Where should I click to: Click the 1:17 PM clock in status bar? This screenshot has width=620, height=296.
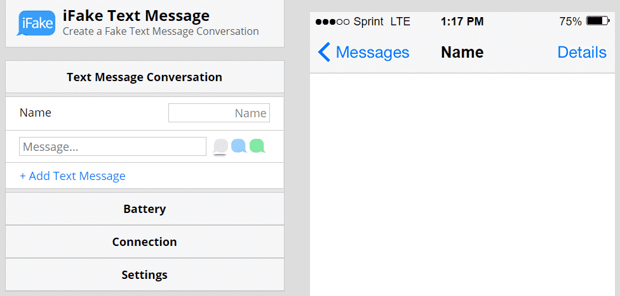click(462, 22)
